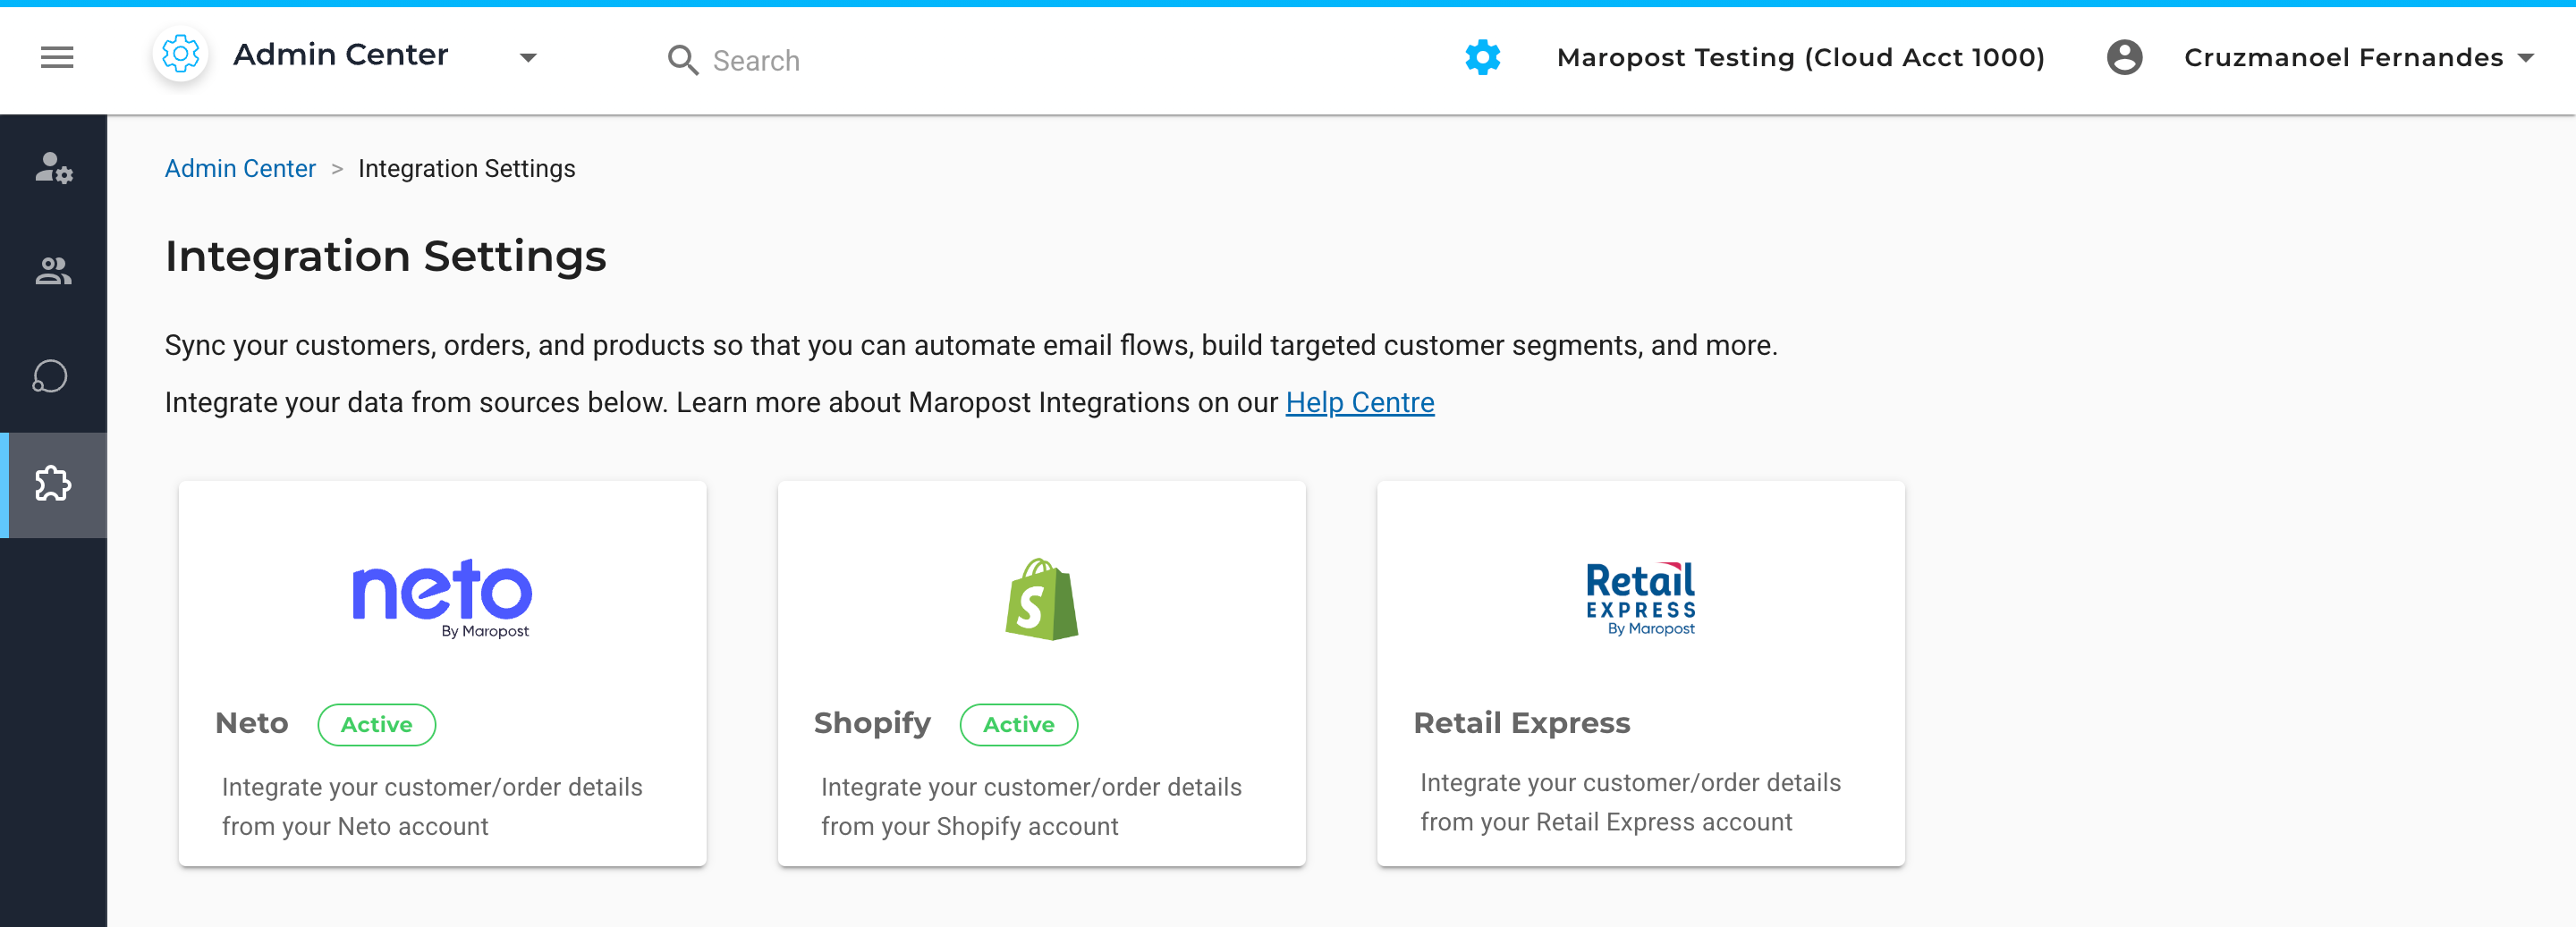
Task: Open settings via blue gear icon
Action: point(1482,57)
